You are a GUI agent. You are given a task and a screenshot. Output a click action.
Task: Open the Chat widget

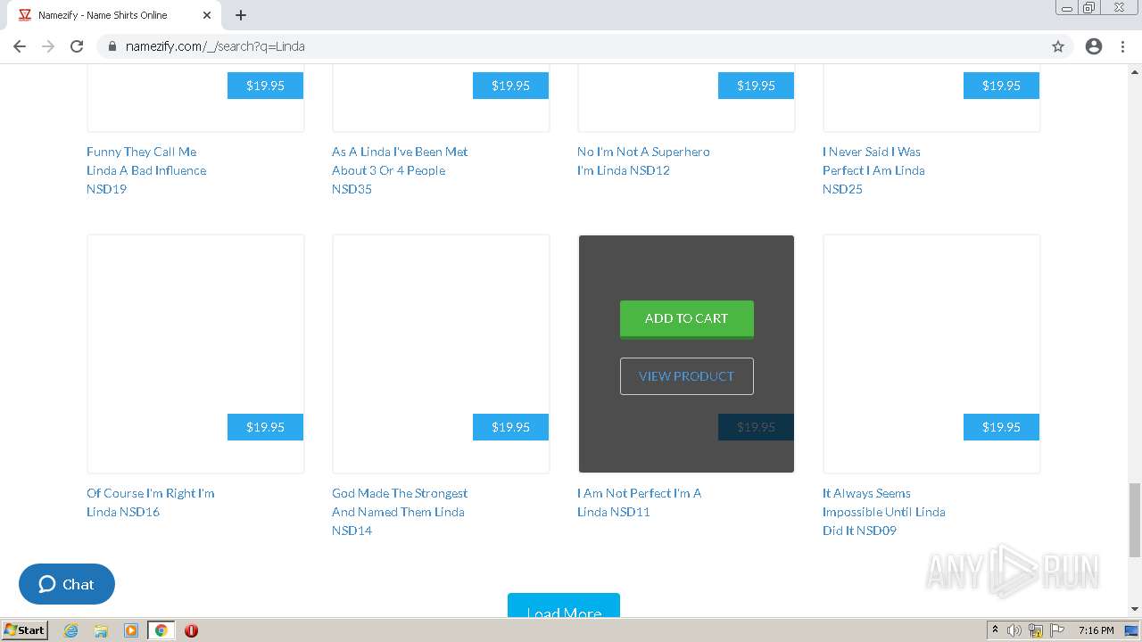pos(67,584)
